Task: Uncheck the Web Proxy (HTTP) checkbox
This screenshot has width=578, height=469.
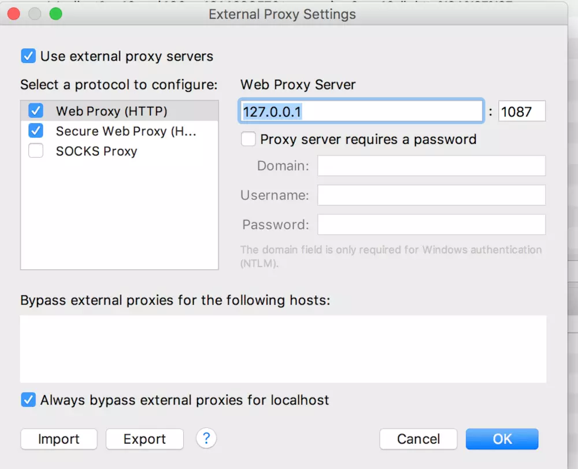Action: click(36, 111)
